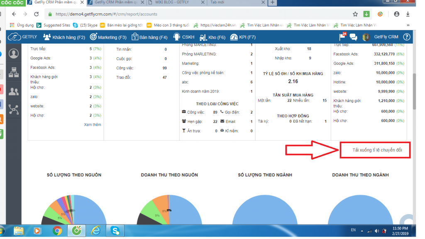Reload the browser page
Screen dimensions: 425x239
pyautogui.click(x=37, y=14)
